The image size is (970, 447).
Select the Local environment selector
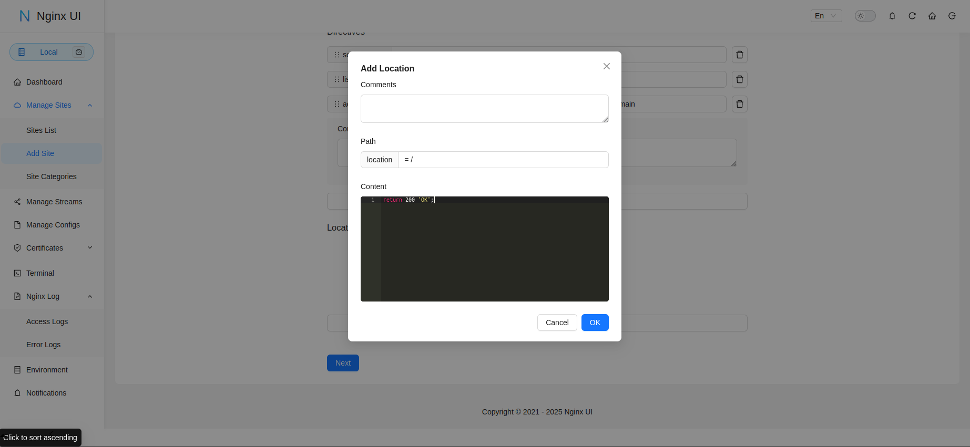[x=52, y=52]
